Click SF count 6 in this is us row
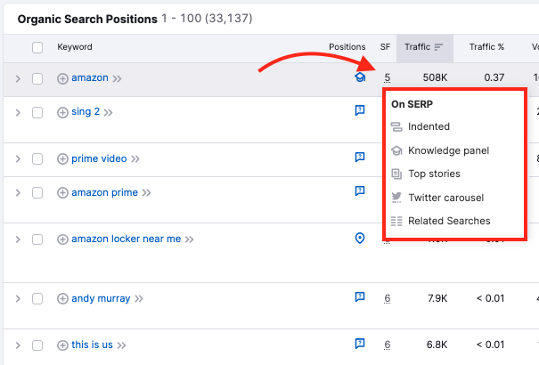Image resolution: width=539 pixels, height=365 pixels. click(387, 345)
